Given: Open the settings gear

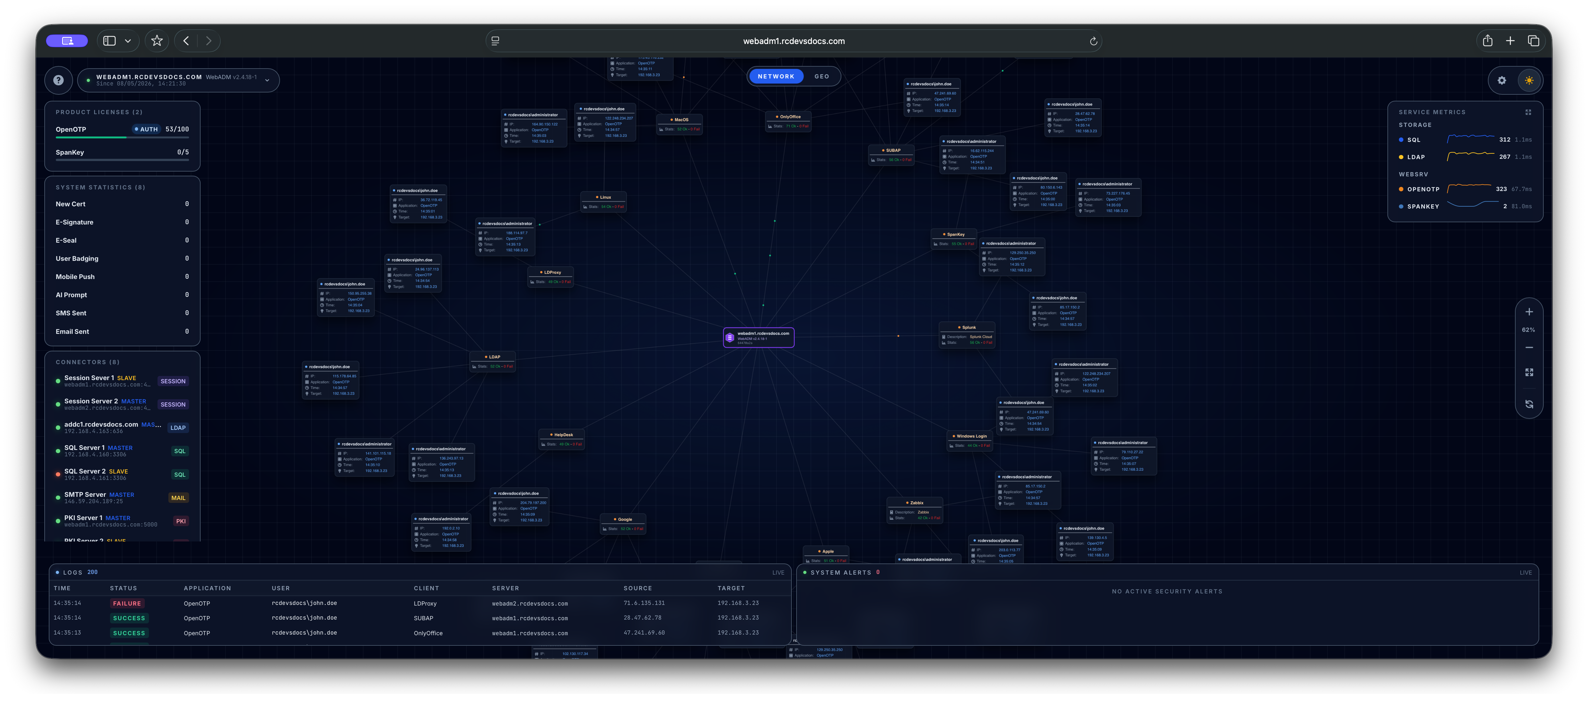Looking at the screenshot, I should click(1502, 80).
